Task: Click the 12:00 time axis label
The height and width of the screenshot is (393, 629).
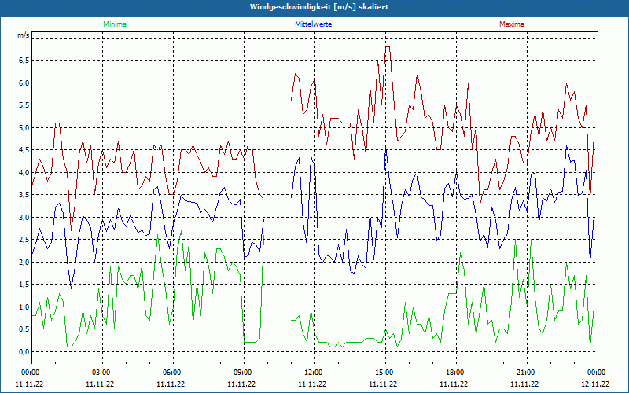Action: coord(314,373)
